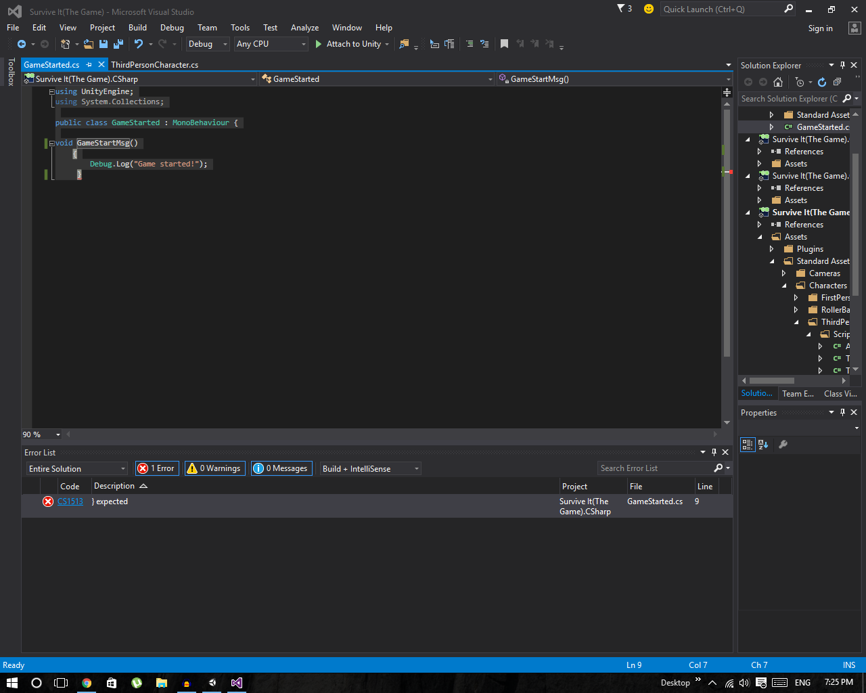Click the Save All toolbar icon
The image size is (866, 693).
118,44
